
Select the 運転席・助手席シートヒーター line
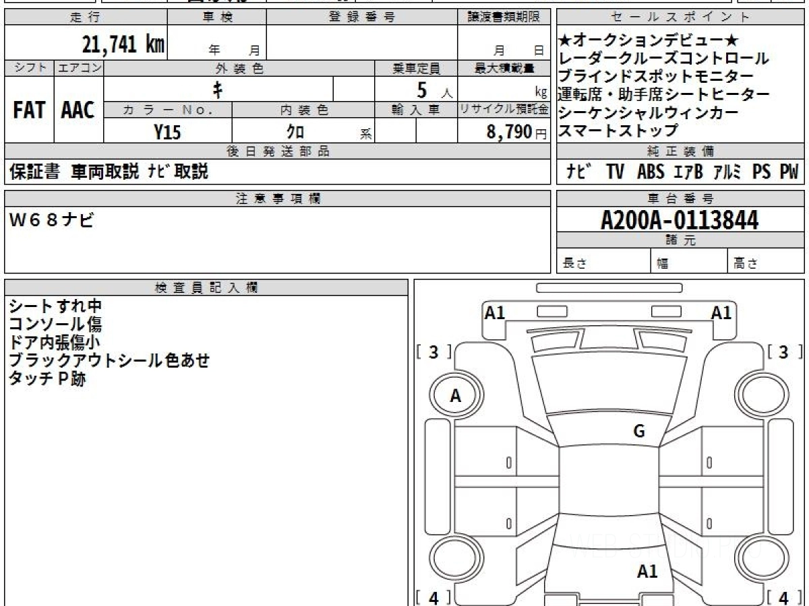pyautogui.click(x=664, y=94)
